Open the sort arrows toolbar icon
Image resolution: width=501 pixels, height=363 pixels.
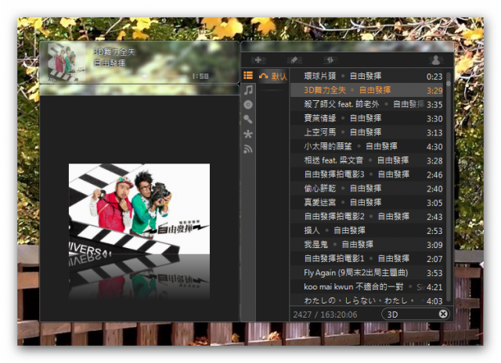(x=330, y=59)
